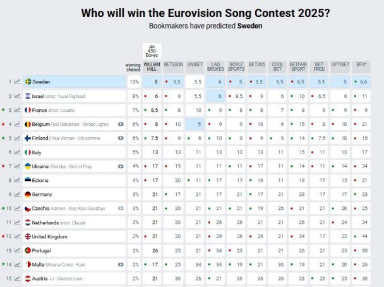Open the video icon for Austria's Wasted Love

(x=121, y=278)
